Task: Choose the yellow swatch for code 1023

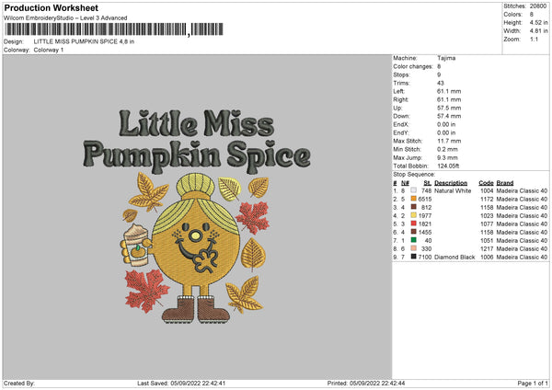Action: [x=413, y=215]
